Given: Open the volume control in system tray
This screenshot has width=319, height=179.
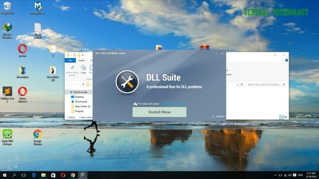Looking at the screenshot, I should click(290, 175).
